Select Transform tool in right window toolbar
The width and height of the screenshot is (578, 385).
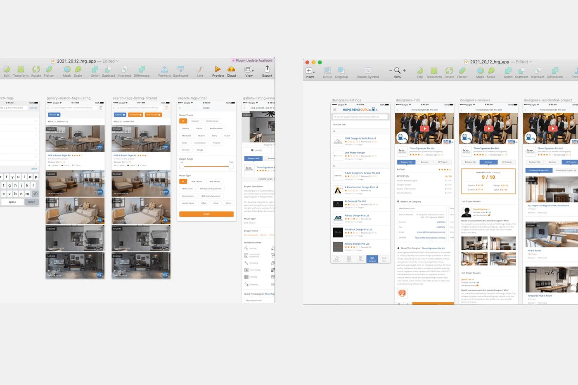coord(434,71)
